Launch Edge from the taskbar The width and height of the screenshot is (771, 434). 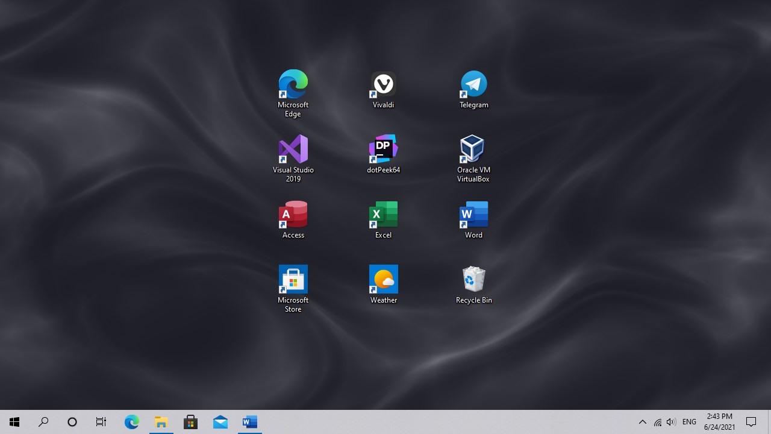131,422
